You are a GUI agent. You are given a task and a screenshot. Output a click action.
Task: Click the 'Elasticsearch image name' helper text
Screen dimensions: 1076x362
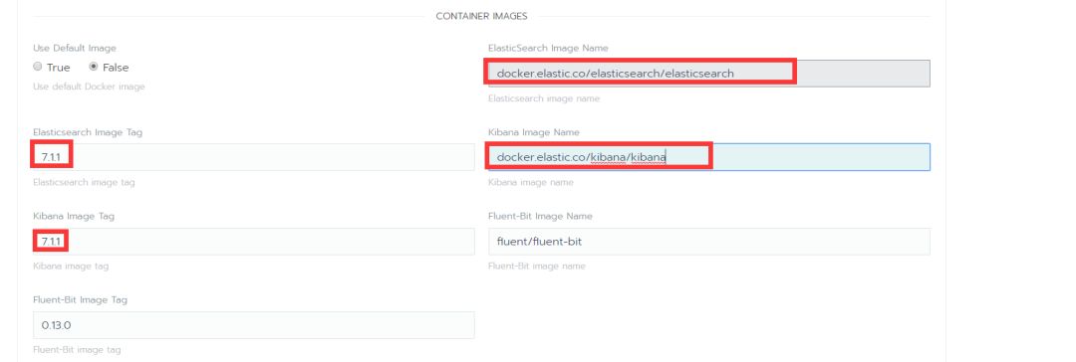544,98
